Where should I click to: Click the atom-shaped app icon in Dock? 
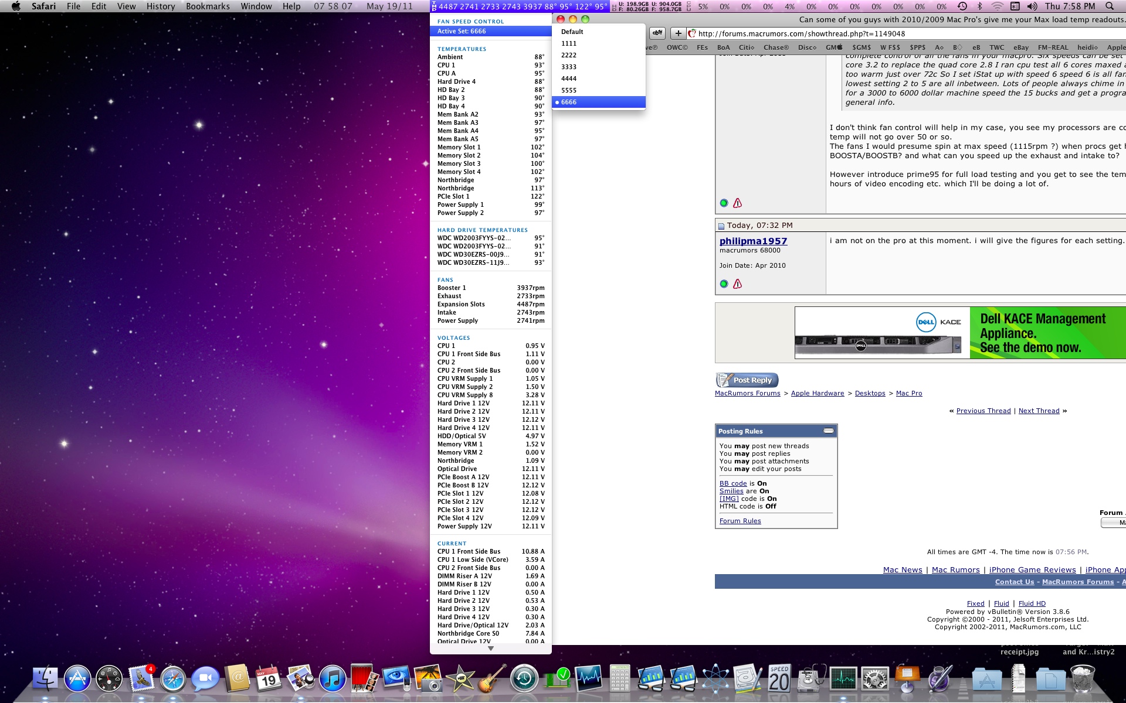[715, 679]
